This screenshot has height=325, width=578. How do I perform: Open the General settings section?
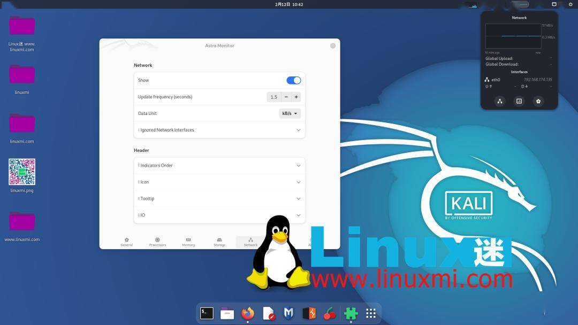pos(127,241)
